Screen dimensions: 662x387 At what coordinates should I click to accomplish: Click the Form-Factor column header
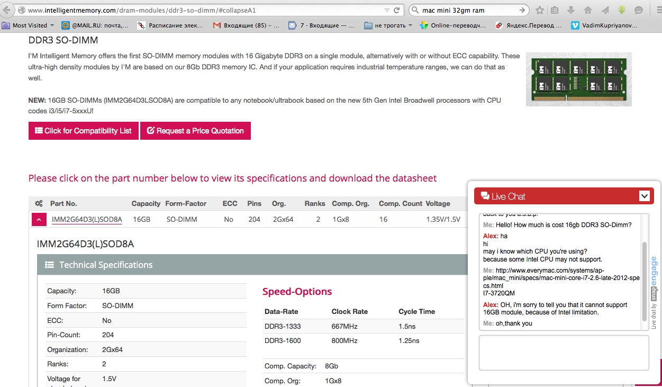186,204
